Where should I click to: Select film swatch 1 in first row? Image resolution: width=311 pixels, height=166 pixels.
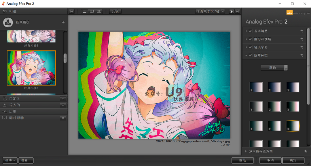tap(256, 87)
